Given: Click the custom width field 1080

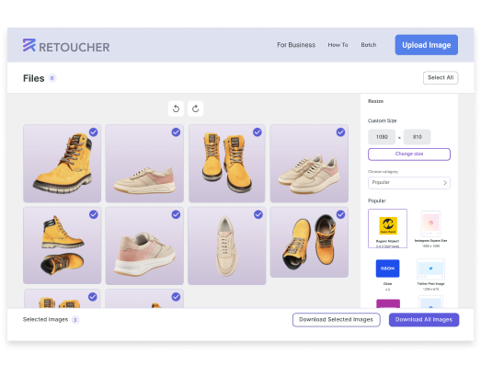Looking at the screenshot, I should [x=382, y=137].
